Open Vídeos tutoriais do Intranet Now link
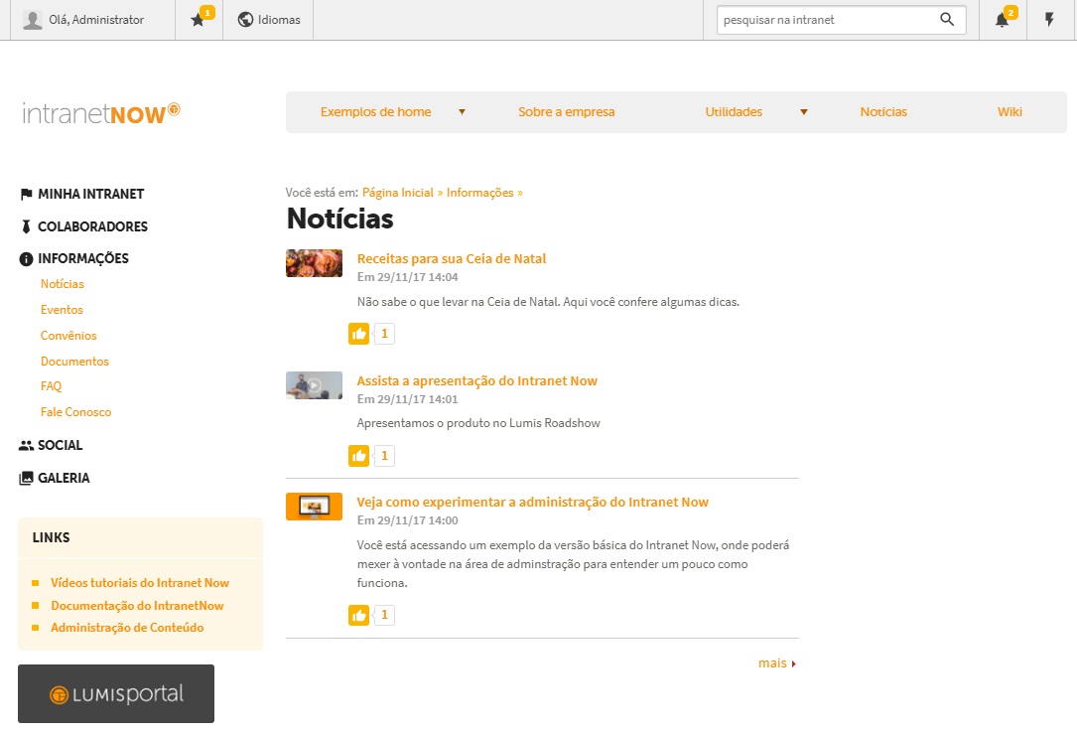 [x=139, y=583]
